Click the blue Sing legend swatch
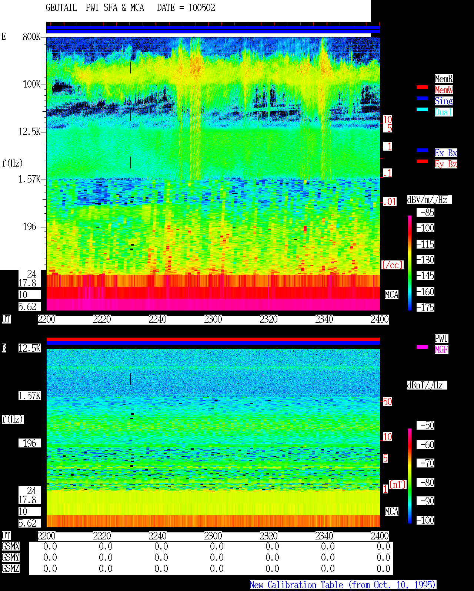Viewport: 474px width, 591px height. click(422, 98)
